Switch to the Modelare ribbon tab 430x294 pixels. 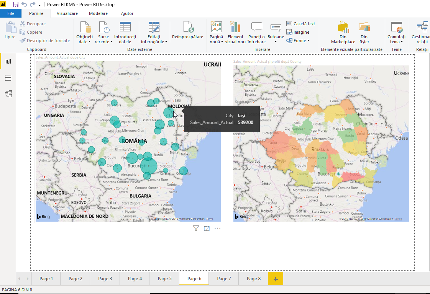[x=98, y=13]
